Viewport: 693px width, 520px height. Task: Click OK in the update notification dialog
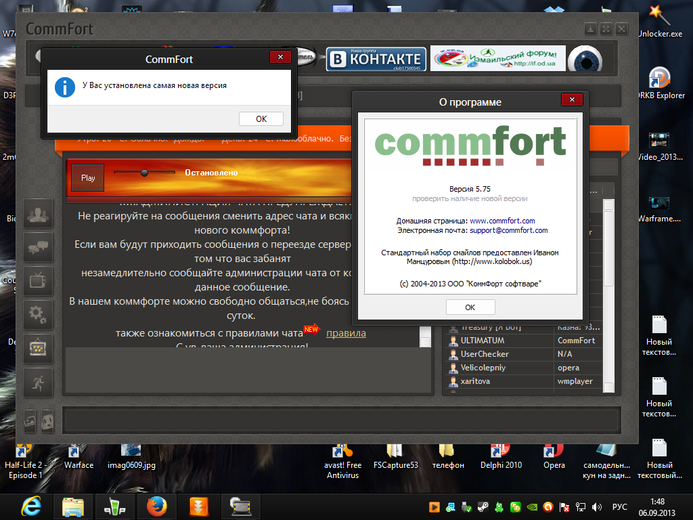[261, 118]
